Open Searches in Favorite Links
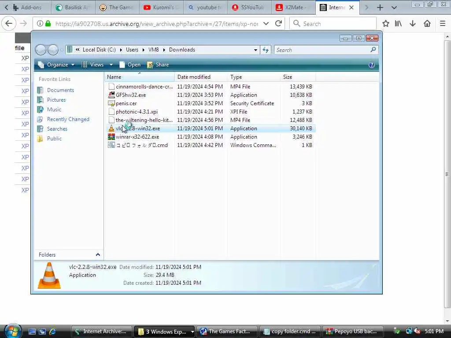 (x=57, y=129)
